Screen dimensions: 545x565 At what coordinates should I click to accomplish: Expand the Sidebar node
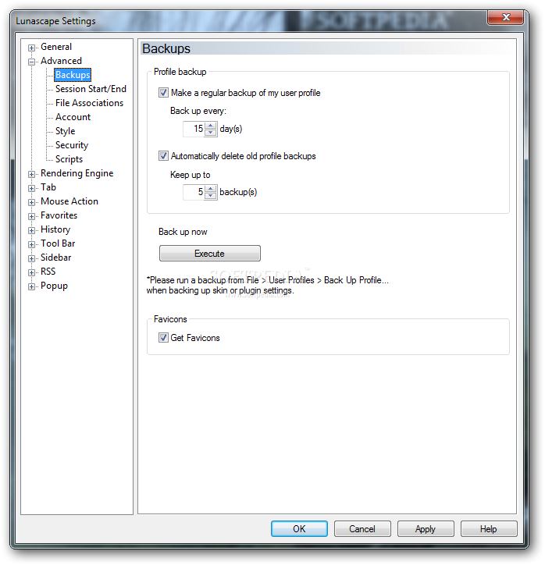(x=32, y=258)
